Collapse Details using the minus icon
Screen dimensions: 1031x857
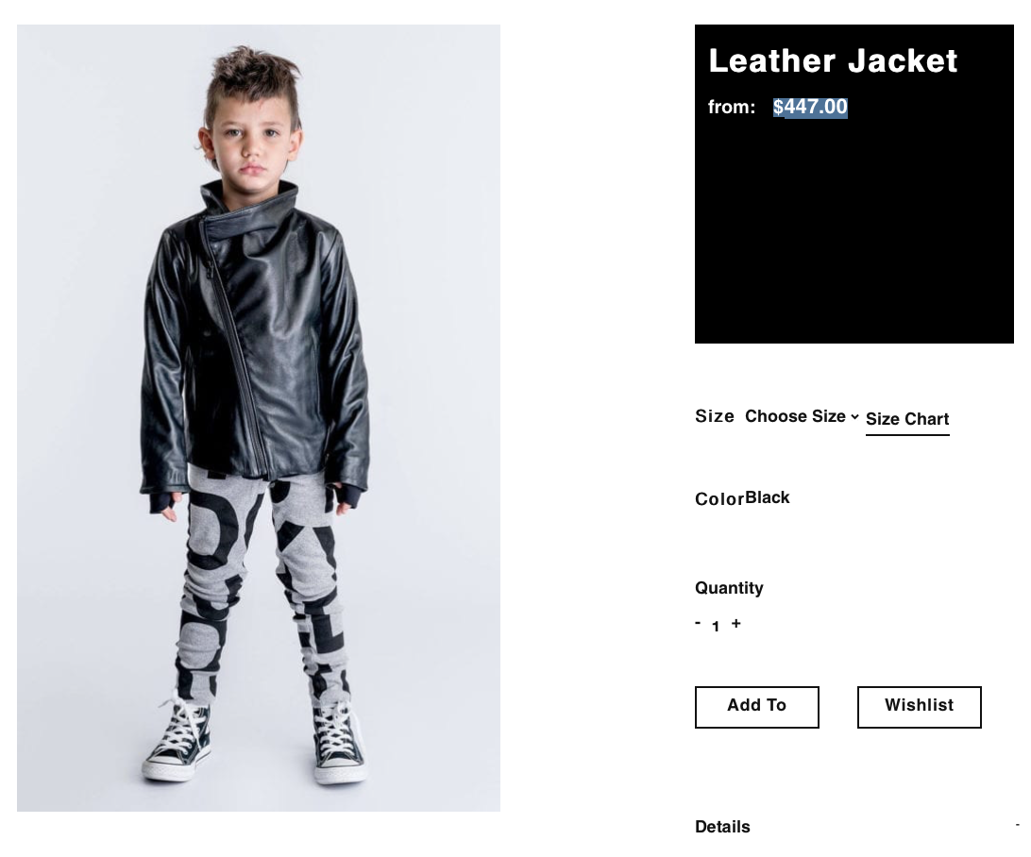[x=1017, y=824]
